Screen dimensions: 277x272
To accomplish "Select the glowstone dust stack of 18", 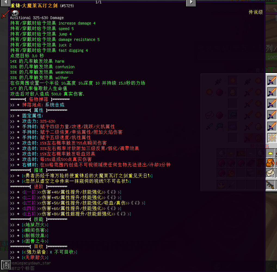I will (x=270, y=153).
